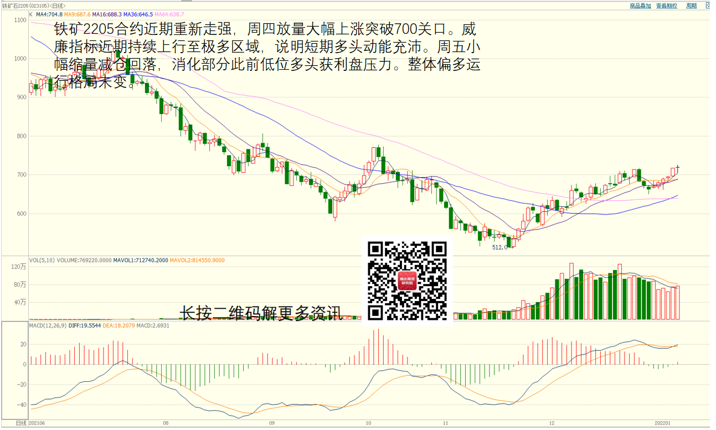The height and width of the screenshot is (430, 716).
Task: Click the refresh icon at top-right corner
Action: point(709,6)
